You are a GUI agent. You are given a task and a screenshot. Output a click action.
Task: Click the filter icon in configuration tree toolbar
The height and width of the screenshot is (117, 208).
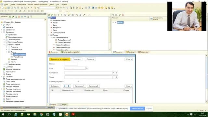pos(31,17)
